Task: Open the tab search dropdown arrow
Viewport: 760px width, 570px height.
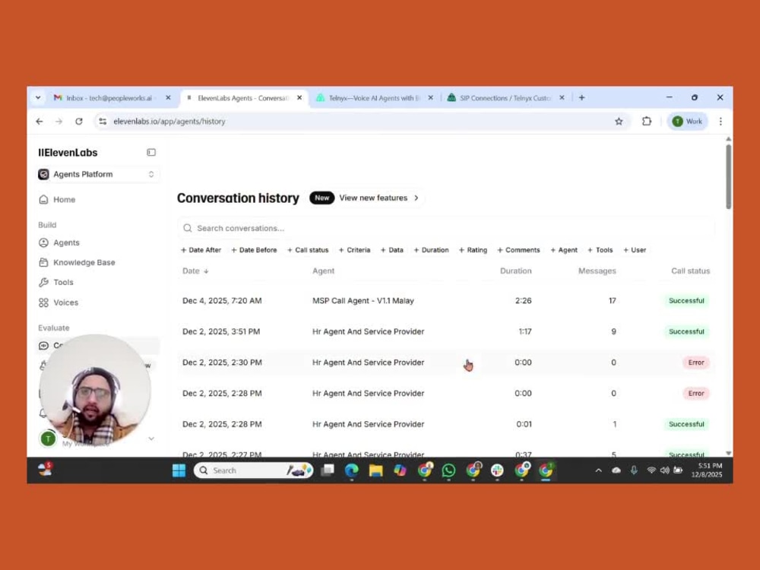Action: coord(38,98)
